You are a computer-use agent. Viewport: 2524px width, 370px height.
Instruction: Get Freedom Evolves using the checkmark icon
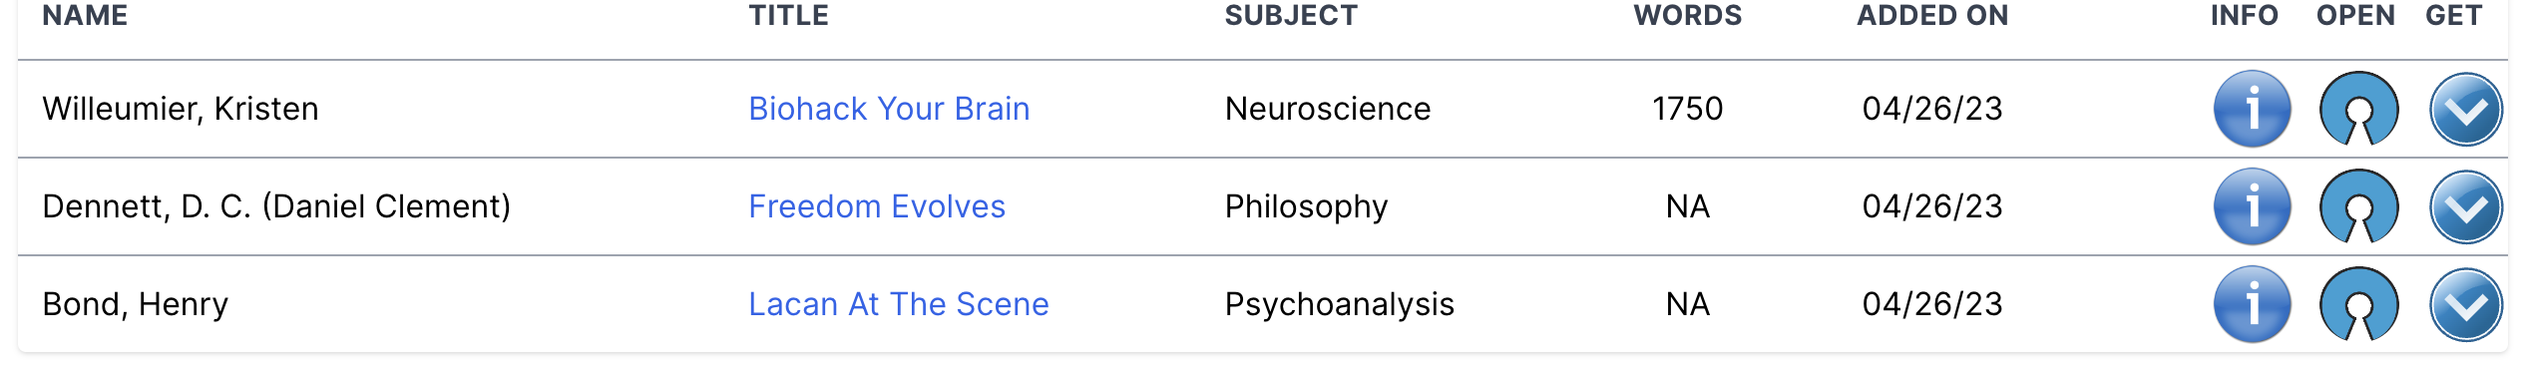click(2465, 207)
